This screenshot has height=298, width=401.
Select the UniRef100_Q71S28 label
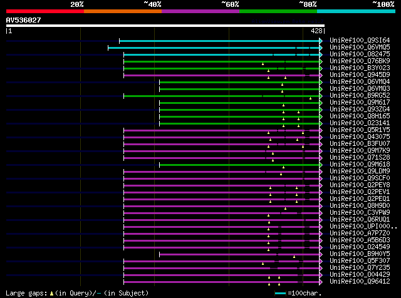click(x=360, y=158)
